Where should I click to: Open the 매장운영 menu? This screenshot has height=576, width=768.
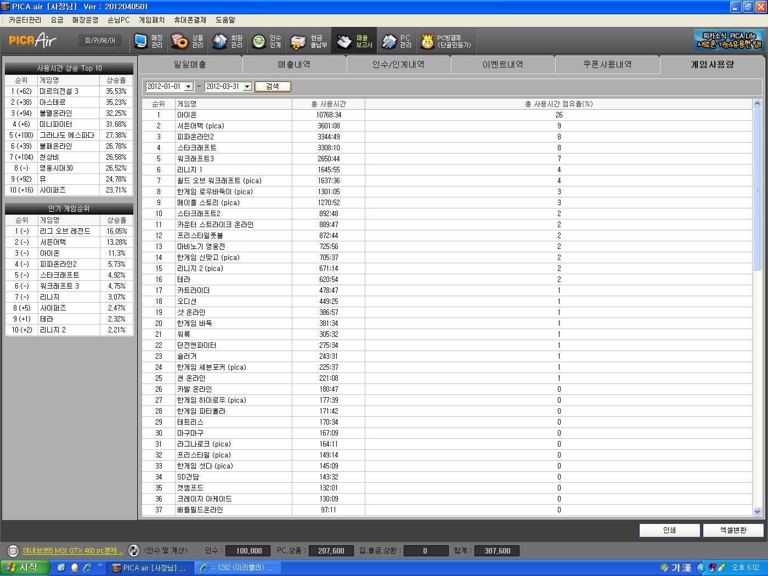coord(85,20)
